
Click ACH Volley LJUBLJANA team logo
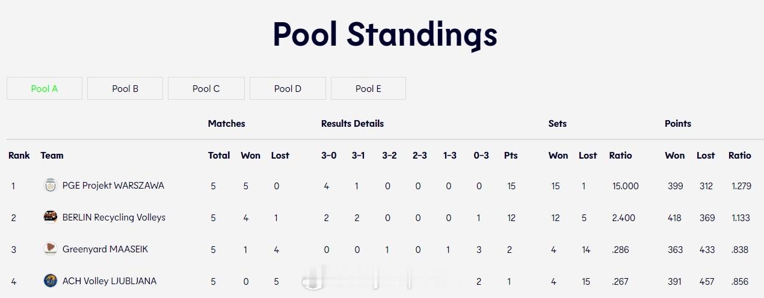click(x=51, y=281)
